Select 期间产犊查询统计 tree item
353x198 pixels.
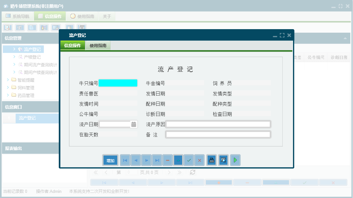[x=40, y=72]
